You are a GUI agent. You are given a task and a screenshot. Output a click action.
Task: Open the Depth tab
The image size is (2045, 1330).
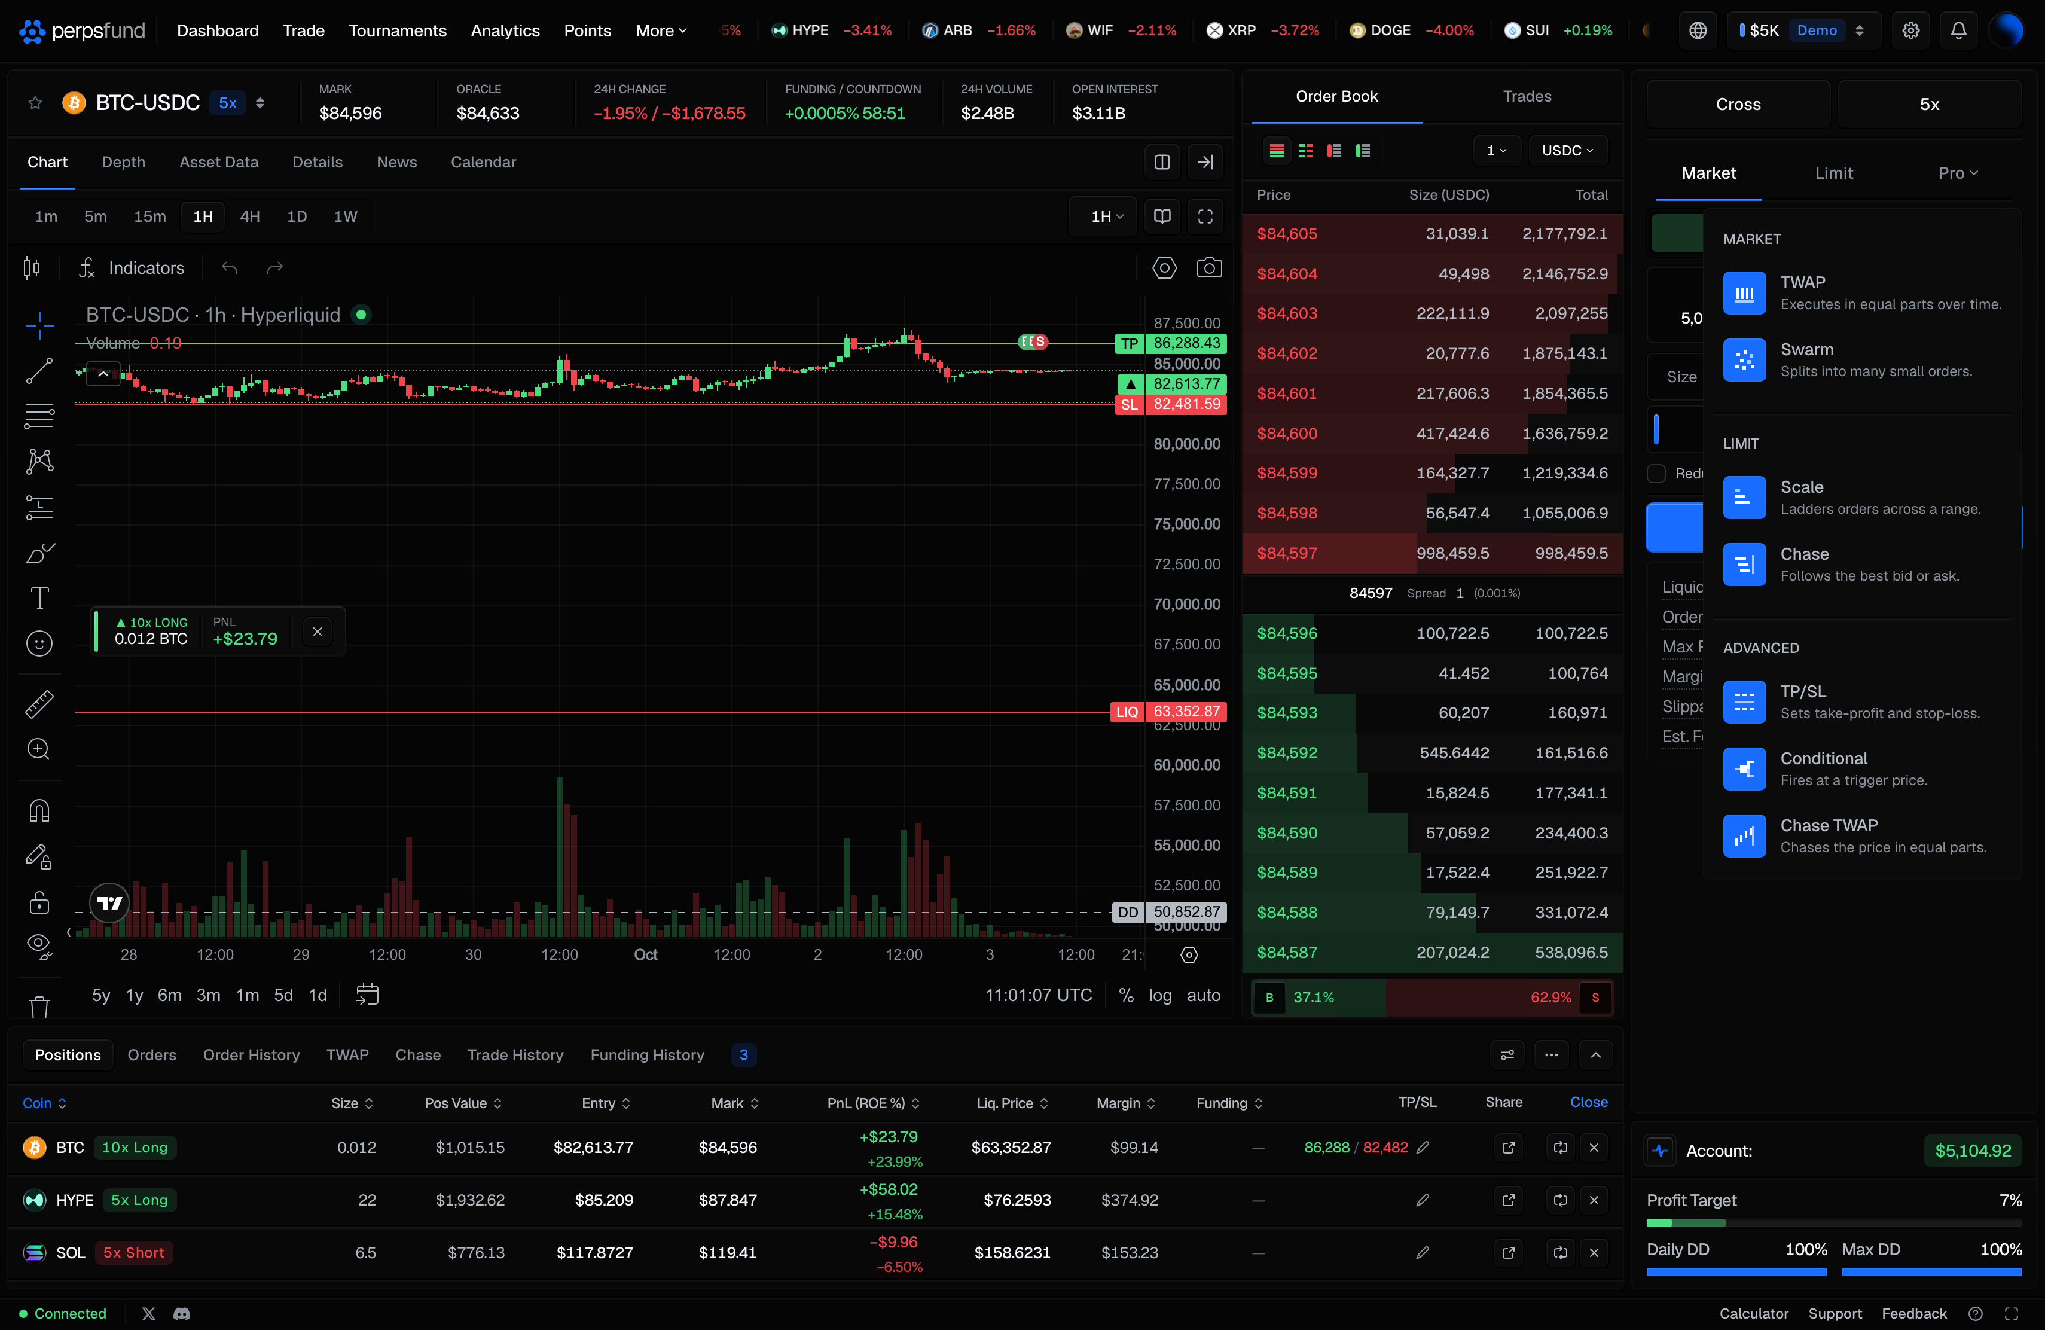click(123, 163)
